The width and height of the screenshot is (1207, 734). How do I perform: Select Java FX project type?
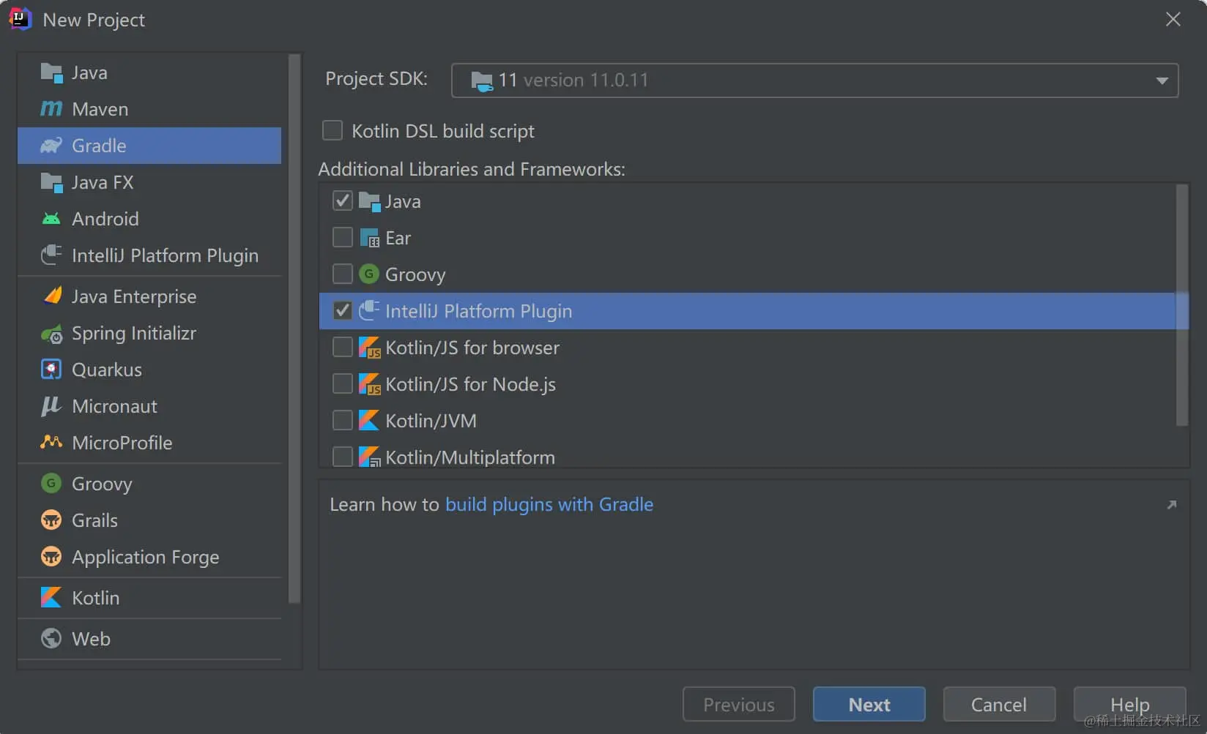click(x=149, y=182)
